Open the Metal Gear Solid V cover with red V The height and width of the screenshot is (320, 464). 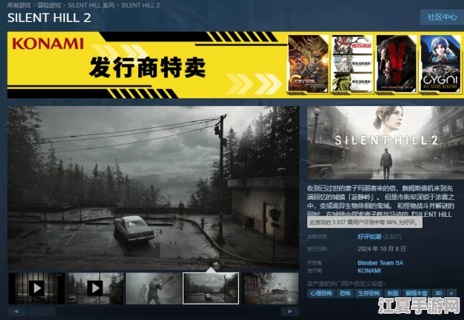coord(396,63)
